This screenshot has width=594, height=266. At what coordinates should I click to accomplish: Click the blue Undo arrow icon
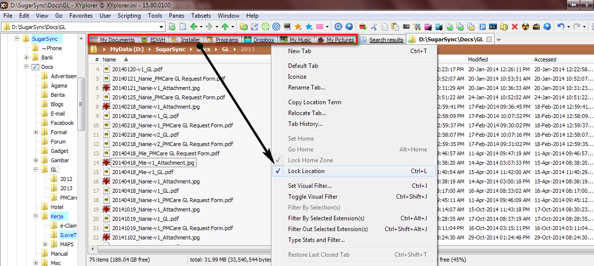(x=561, y=27)
